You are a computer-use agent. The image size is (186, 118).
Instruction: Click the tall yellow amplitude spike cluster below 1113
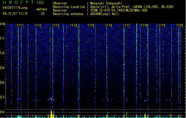click(x=51, y=114)
